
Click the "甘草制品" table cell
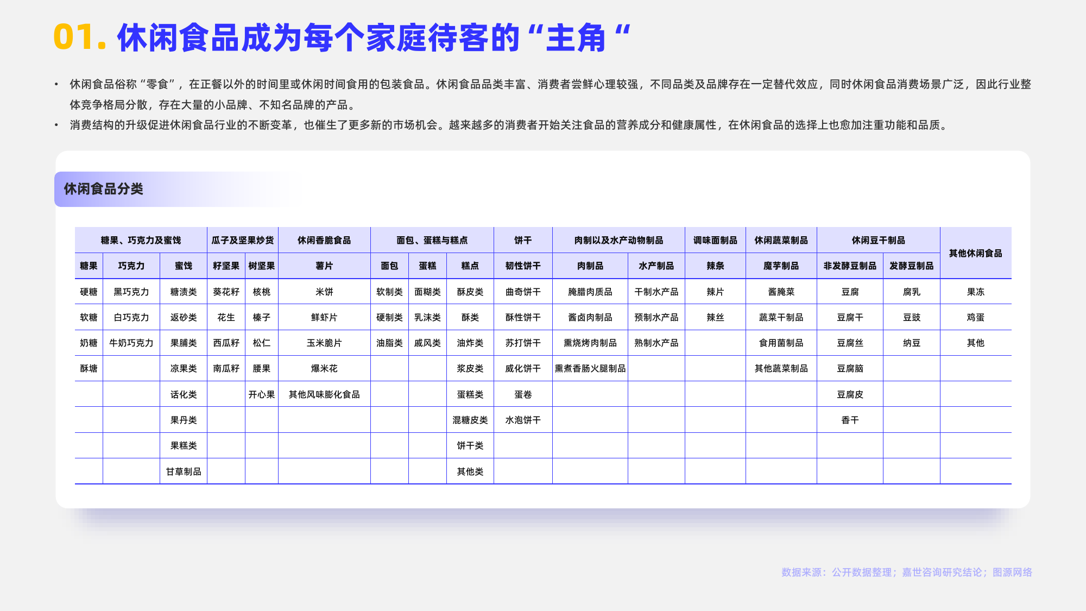coord(184,471)
